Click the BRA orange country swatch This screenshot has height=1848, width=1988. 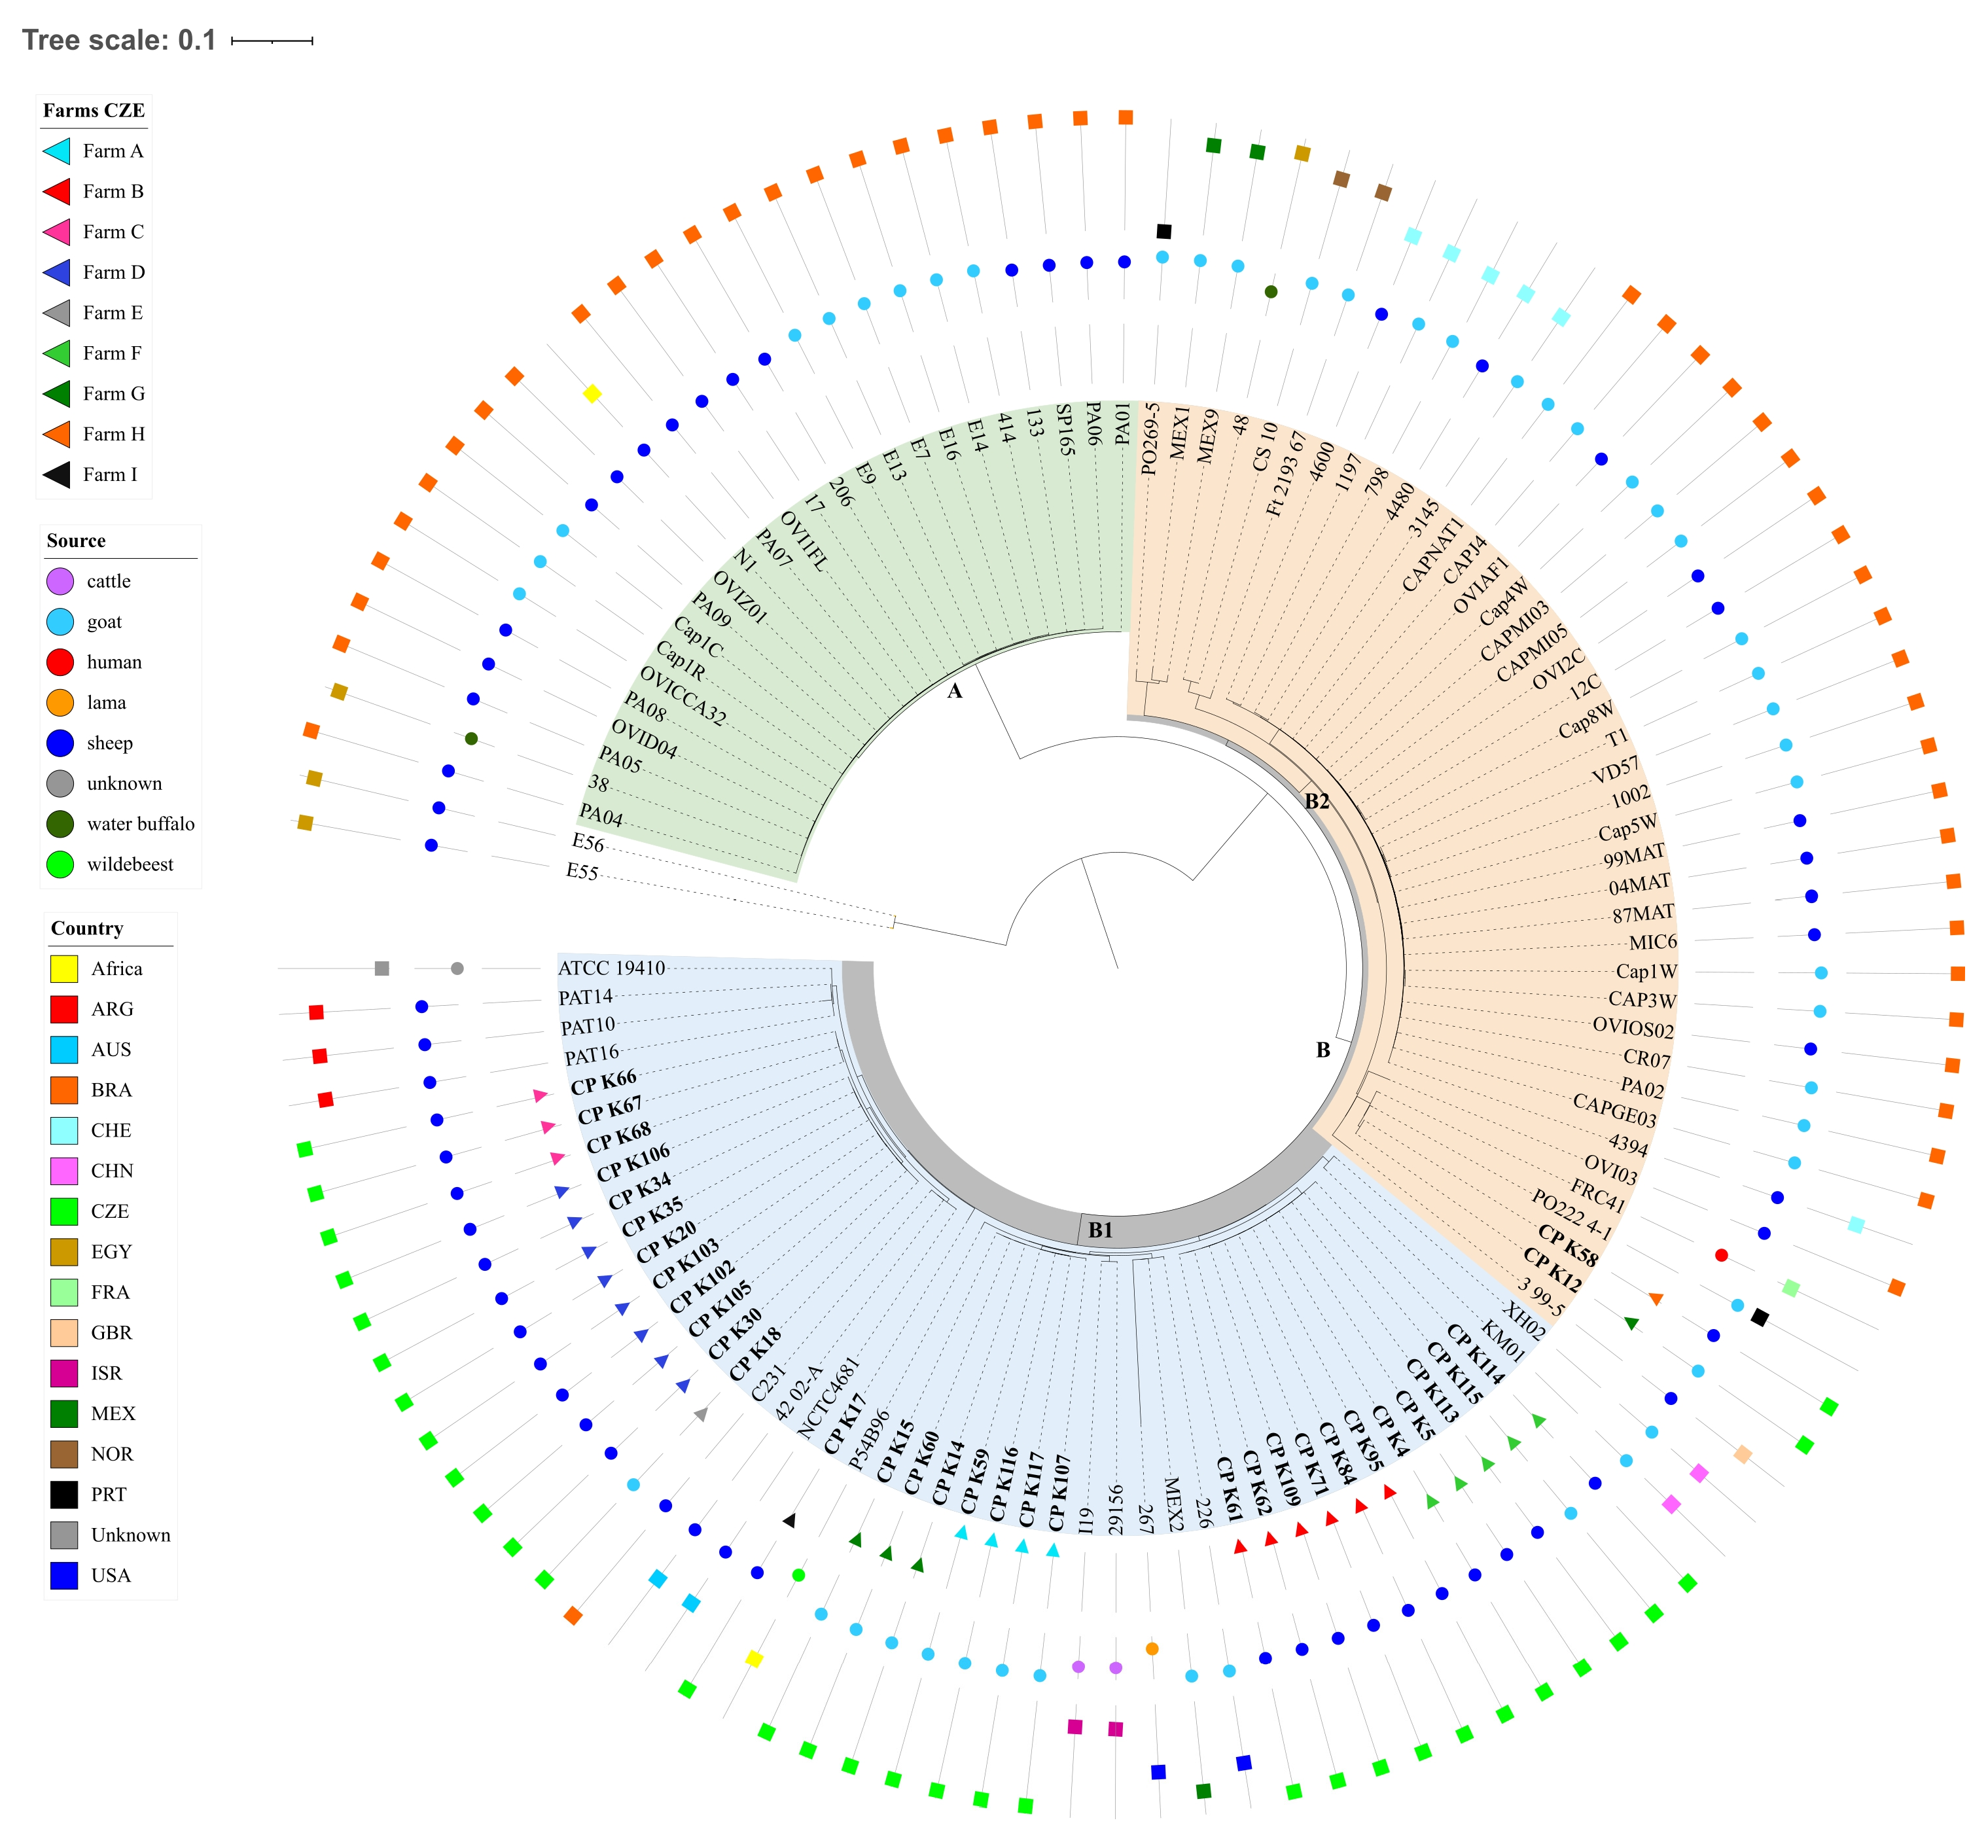pyautogui.click(x=64, y=1090)
